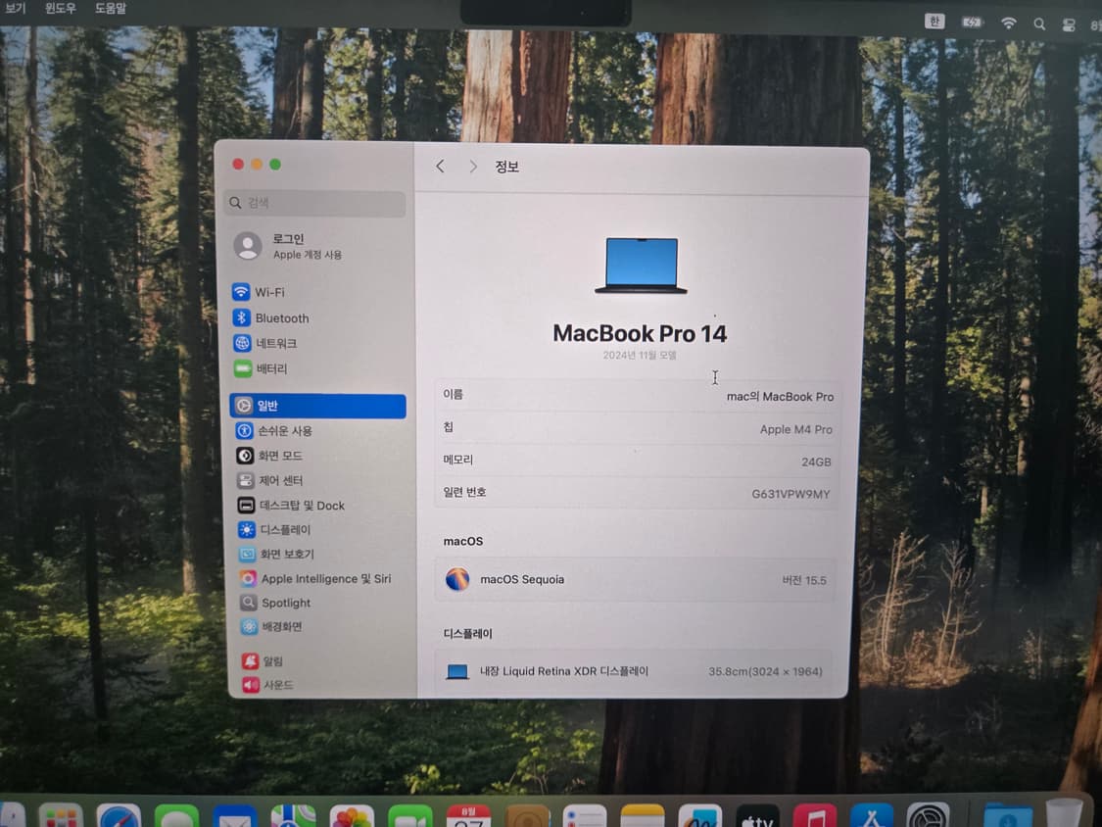1102x827 pixels.
Task: Click the battery charging status icon
Action: pyautogui.click(x=972, y=23)
